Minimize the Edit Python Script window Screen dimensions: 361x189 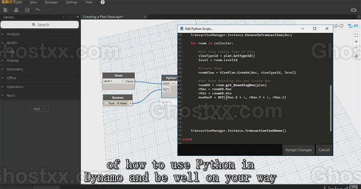[x=303, y=29]
